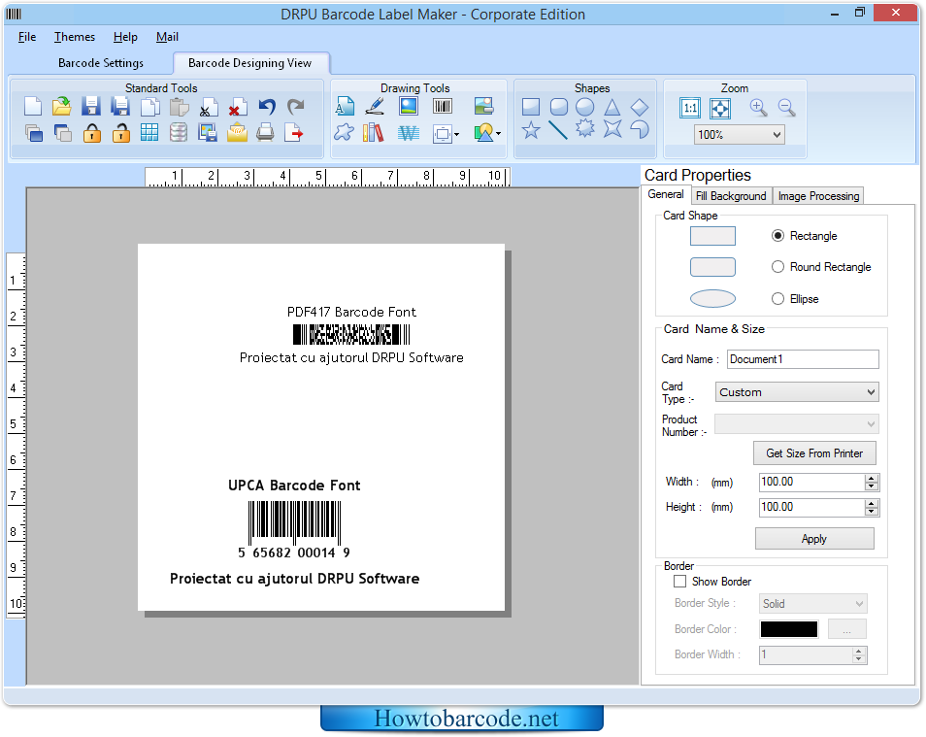
Task: Unlock the selected object
Action: point(120,133)
